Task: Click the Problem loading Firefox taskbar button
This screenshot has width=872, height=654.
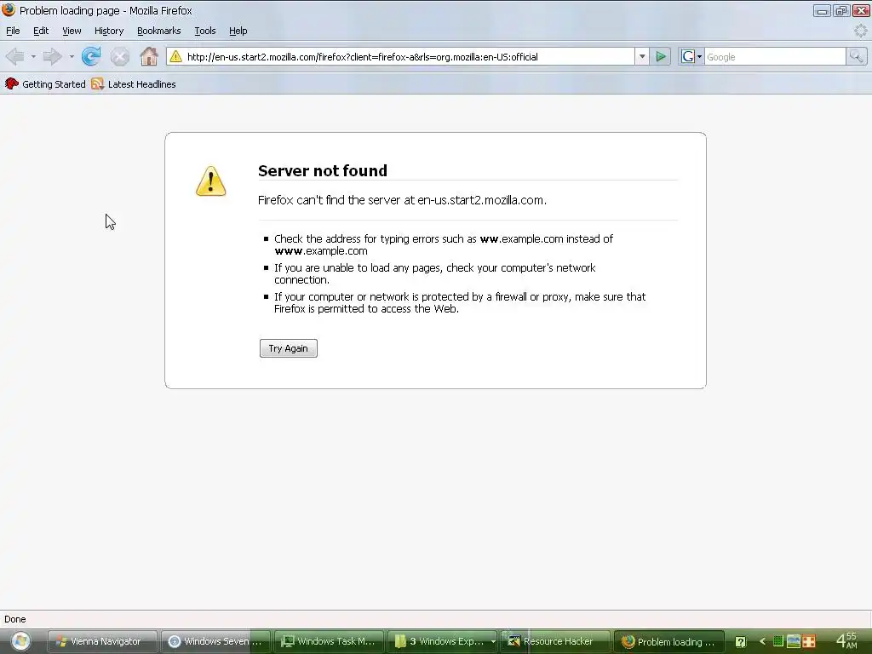Action: [x=669, y=641]
